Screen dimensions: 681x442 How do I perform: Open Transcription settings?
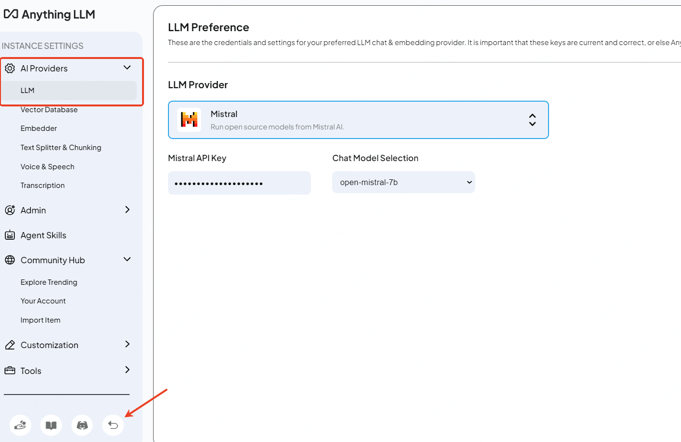pos(43,186)
